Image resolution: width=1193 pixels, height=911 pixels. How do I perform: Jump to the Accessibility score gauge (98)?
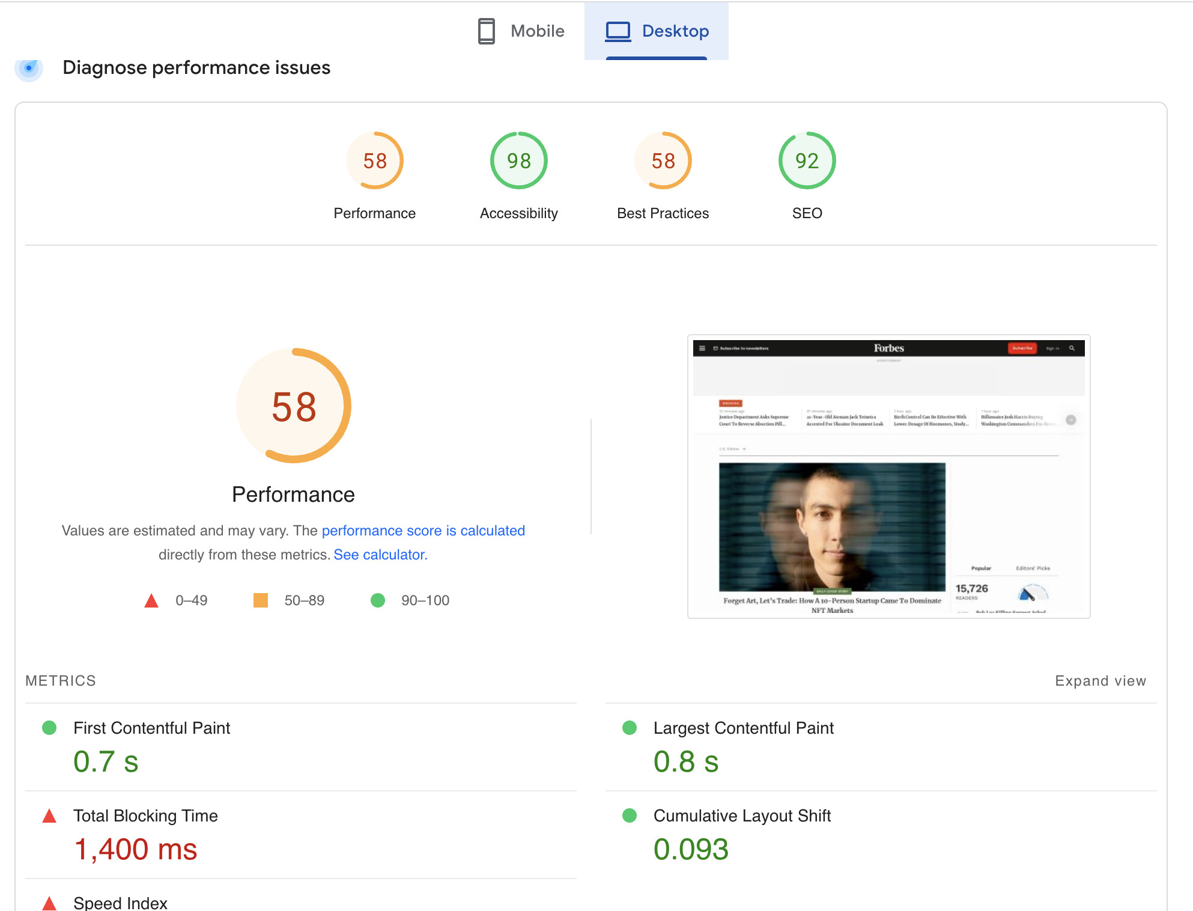pyautogui.click(x=519, y=160)
